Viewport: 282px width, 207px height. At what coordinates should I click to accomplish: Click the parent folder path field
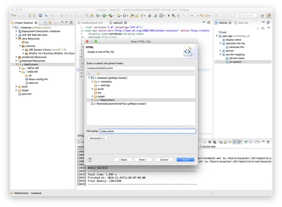pyautogui.click(x=141, y=68)
